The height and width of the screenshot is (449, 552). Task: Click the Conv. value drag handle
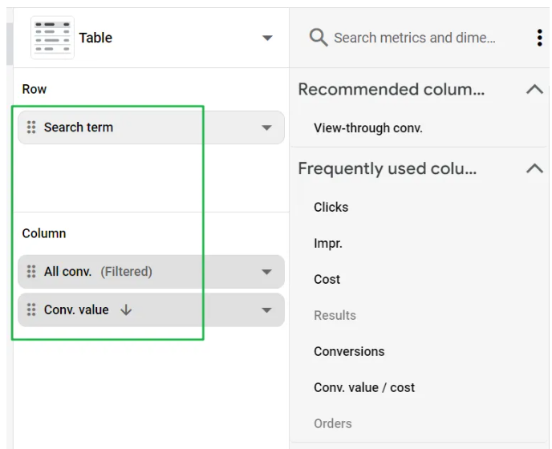pyautogui.click(x=31, y=309)
